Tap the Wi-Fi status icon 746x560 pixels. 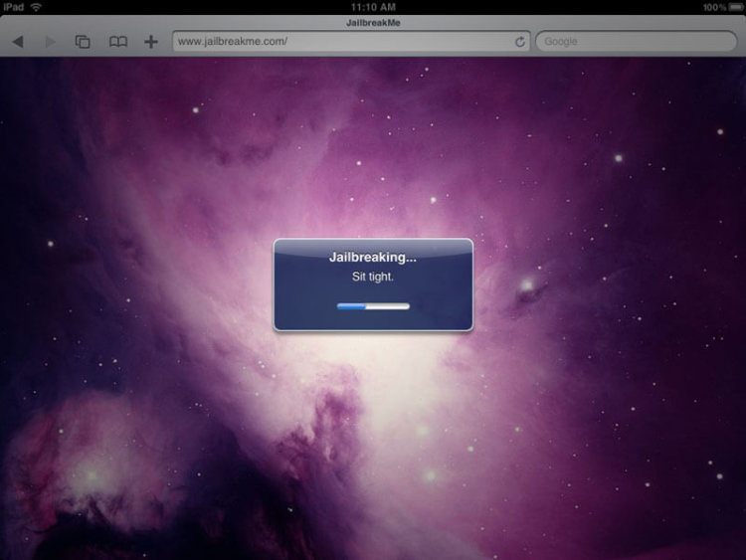(36, 7)
